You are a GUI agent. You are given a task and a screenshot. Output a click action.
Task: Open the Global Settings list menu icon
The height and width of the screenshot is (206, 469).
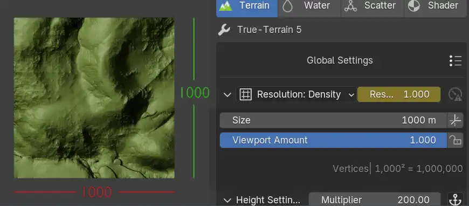[x=455, y=60]
